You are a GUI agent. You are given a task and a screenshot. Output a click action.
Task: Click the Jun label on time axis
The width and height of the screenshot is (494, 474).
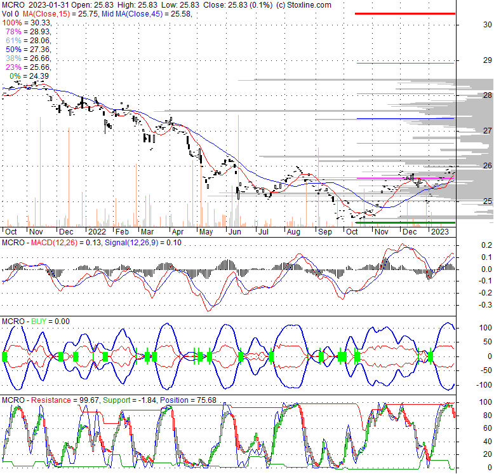click(235, 232)
